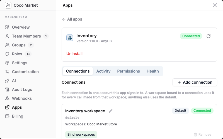Click the Apps grid icon
Screen dimensions: 223x139
[x=7, y=107]
